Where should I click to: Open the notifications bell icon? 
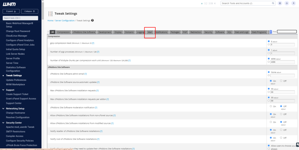(287, 3)
